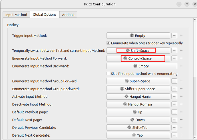
Task: Remove the Default Next Candidate hotkey
Action: tap(174, 135)
